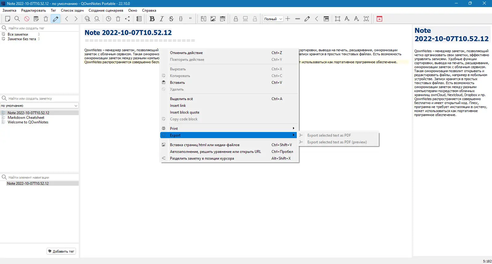Screen dimensions: 492x264
Task: Expand the Print submenu
Action: pyautogui.click(x=229, y=129)
